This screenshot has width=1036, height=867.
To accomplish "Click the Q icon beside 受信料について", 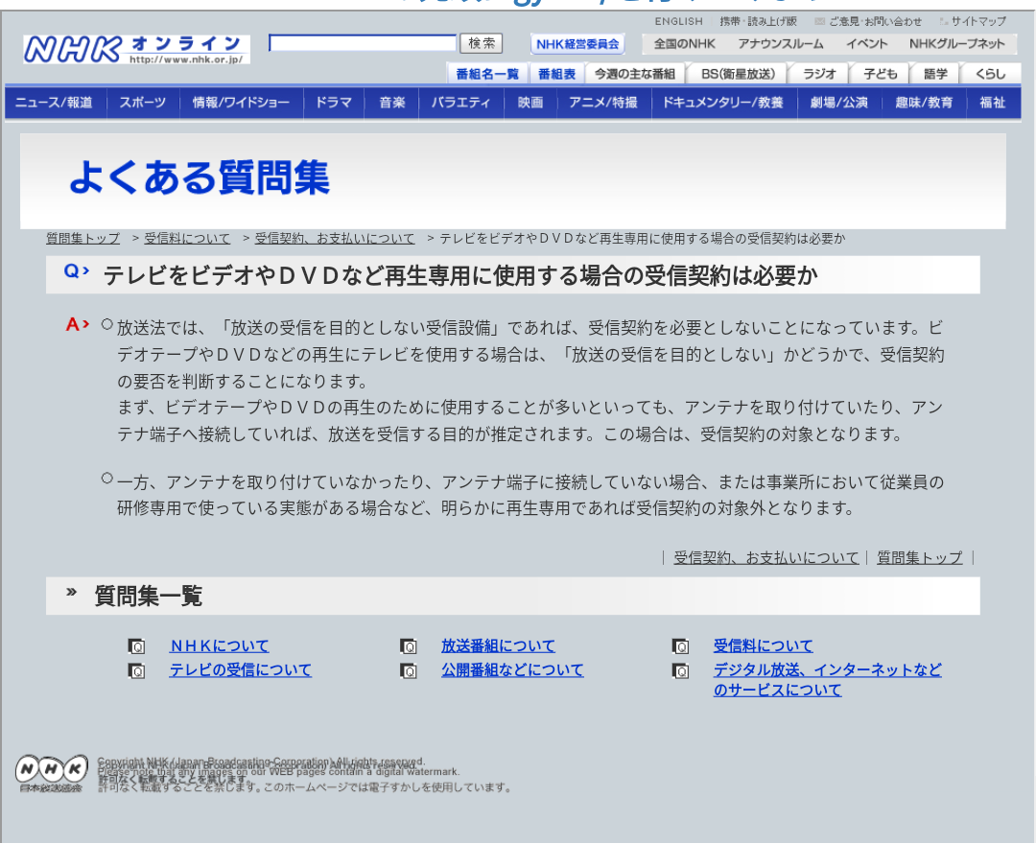I will 681,646.
